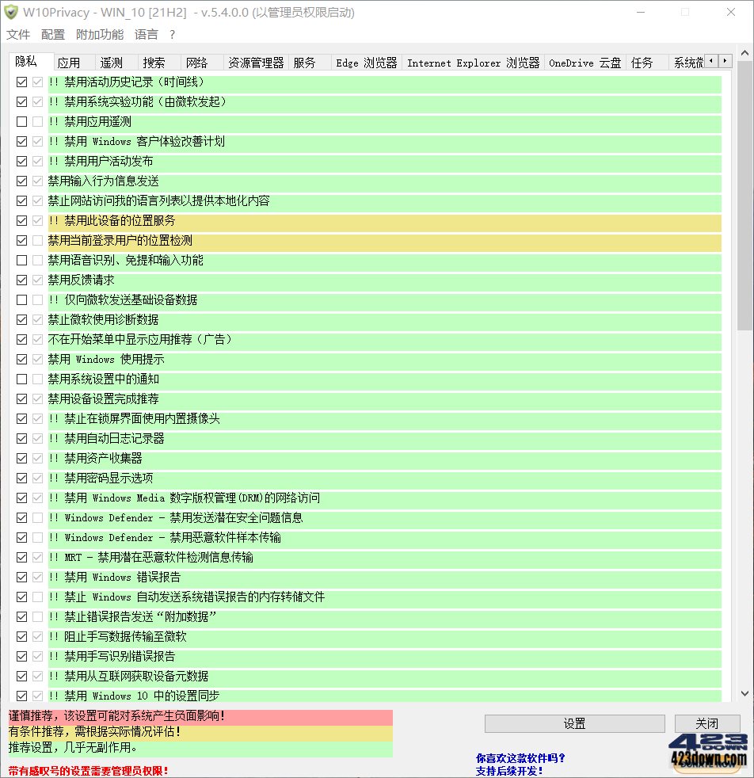Toggle 禁用此设备的位置服务 checkbox
The image size is (754, 778).
pos(21,220)
